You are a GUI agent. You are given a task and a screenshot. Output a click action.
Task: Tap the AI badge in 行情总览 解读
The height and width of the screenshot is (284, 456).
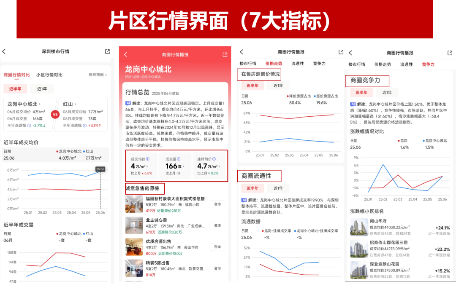[128, 103]
